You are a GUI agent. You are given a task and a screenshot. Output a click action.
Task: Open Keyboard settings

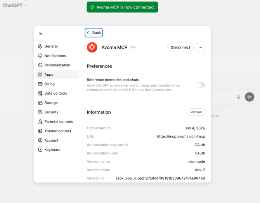pyautogui.click(x=57, y=150)
